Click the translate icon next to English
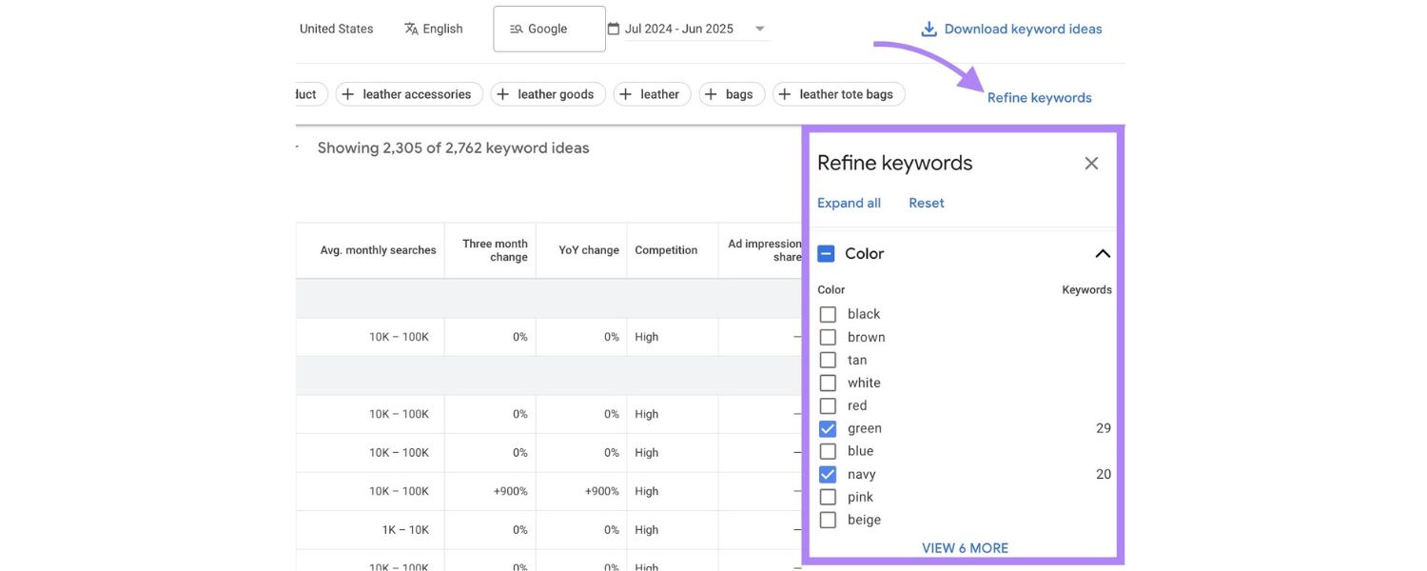Screen dimensions: 1427x571 pyautogui.click(x=411, y=29)
